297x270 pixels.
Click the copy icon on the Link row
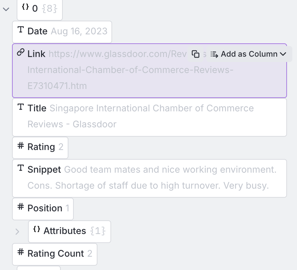(196, 54)
